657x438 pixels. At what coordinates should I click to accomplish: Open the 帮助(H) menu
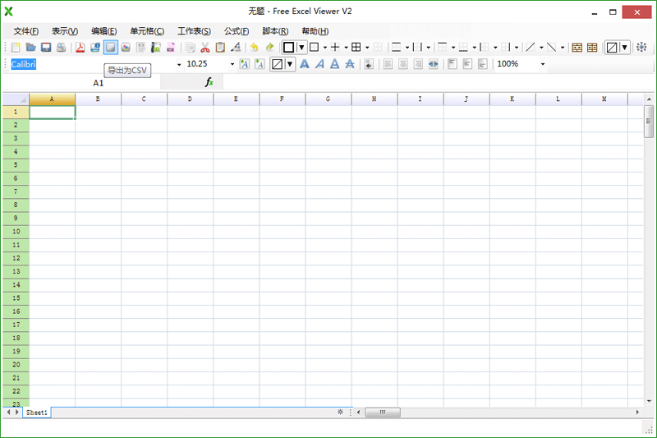tap(315, 31)
